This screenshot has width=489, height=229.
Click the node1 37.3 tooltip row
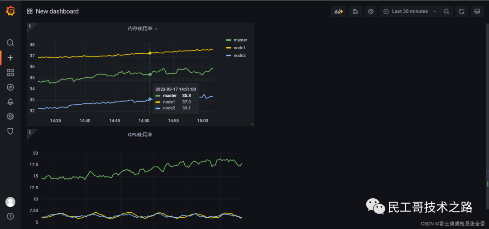(176, 102)
